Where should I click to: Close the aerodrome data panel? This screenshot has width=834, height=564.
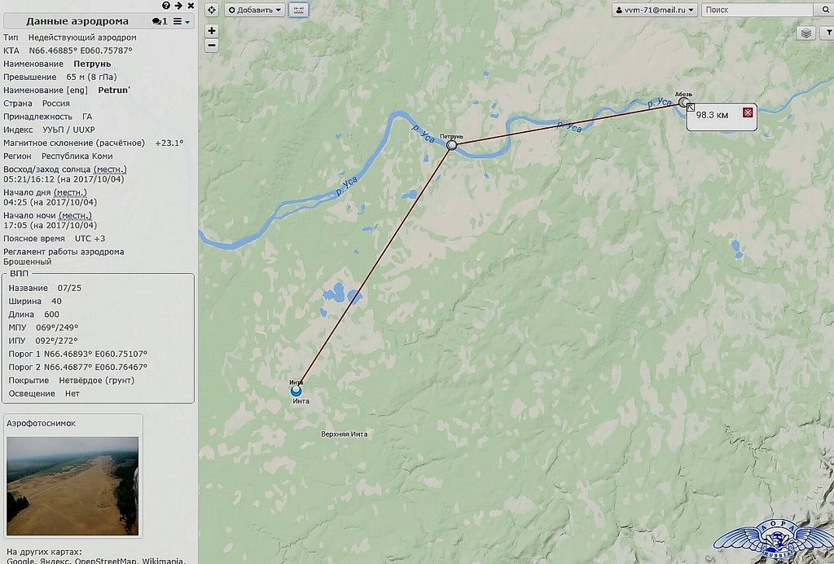pos(191,6)
